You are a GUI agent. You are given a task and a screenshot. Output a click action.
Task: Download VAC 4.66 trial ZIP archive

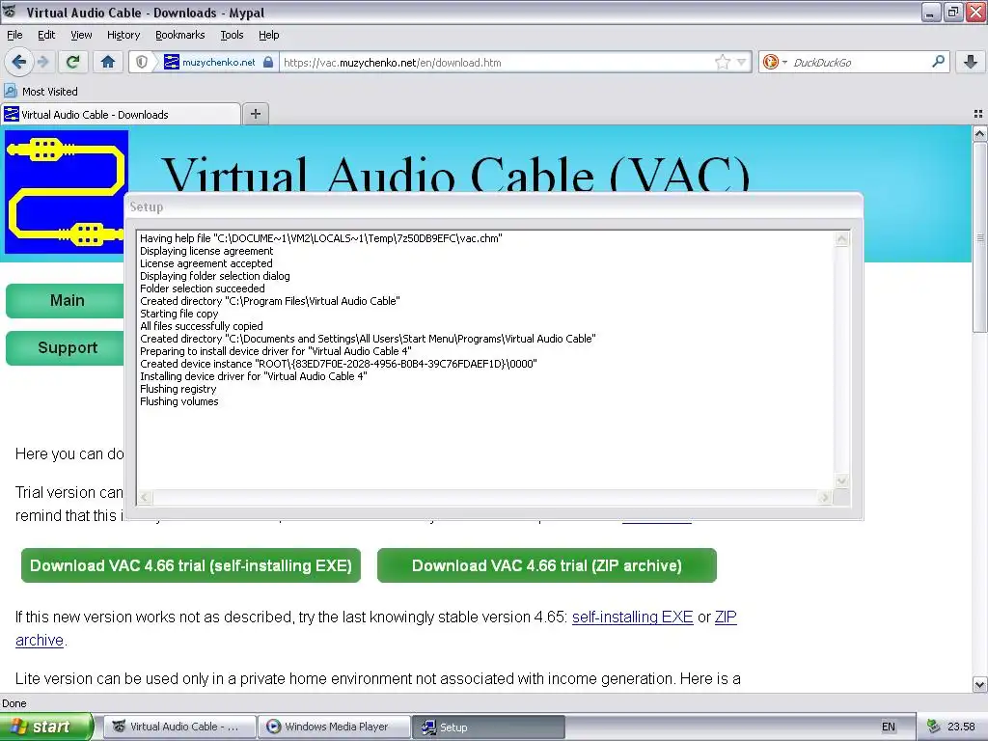tap(547, 565)
